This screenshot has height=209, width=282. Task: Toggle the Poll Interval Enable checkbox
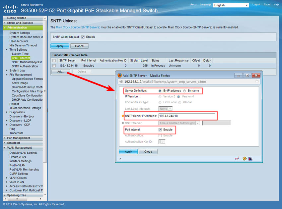click(160, 130)
